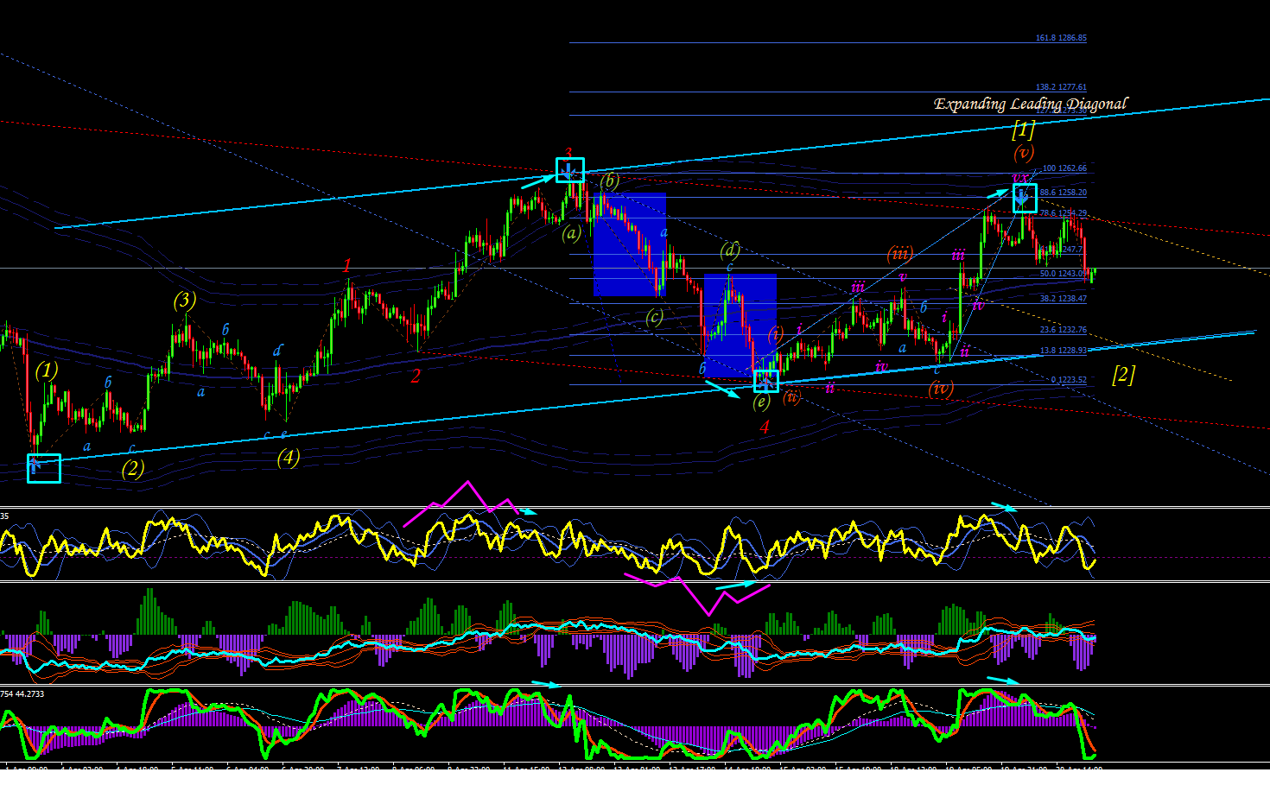Viewport: 1270px width, 785px height.
Task: Select the yellow '(3)' wave label
Action: 184,300
